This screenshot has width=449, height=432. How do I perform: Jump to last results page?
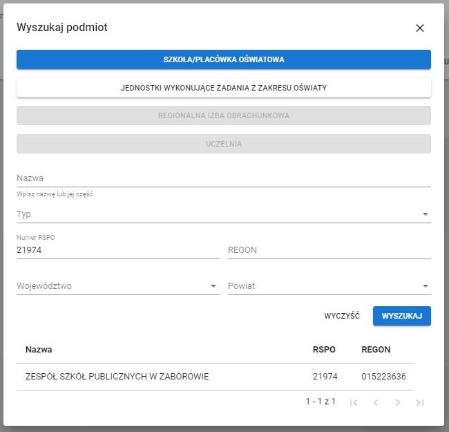point(420,402)
